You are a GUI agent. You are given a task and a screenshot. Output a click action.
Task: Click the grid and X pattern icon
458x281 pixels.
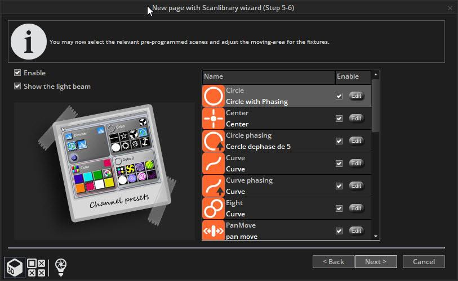click(x=36, y=268)
